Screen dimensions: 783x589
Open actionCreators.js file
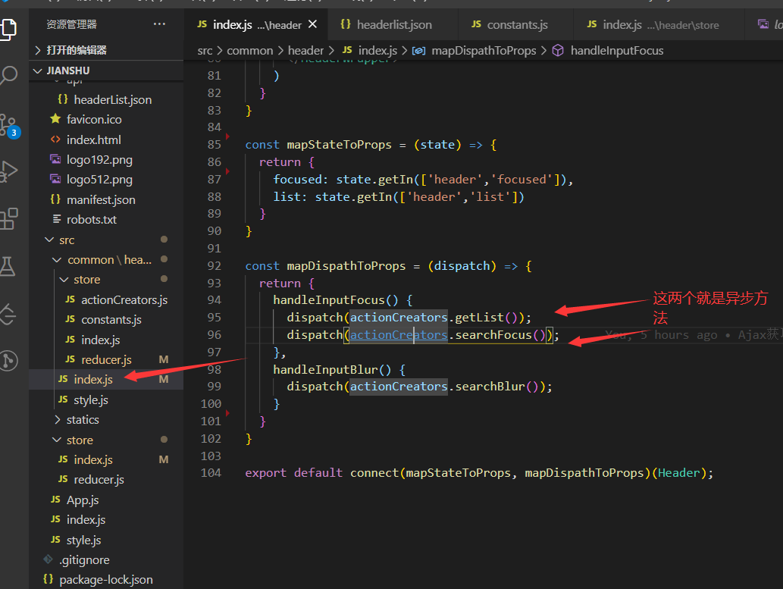pyautogui.click(x=106, y=299)
